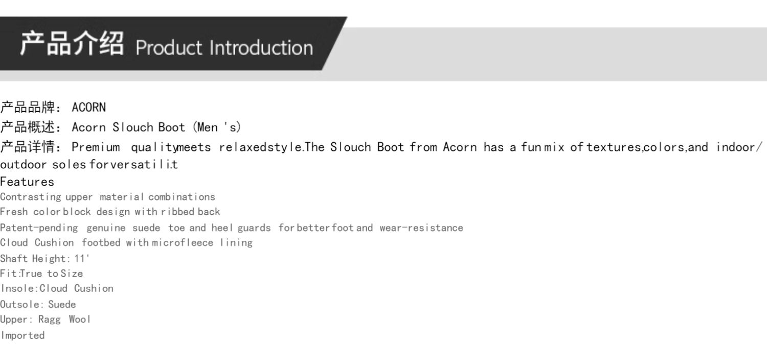Click the Fit: True to Size line
Viewport: 767px width, 361px height.
click(41, 274)
